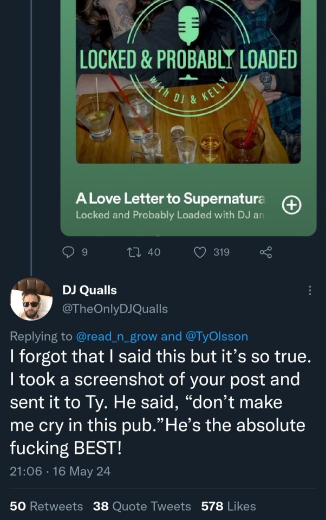Add episode with the plus circle icon
Image resolution: width=326 pixels, height=520 pixels.
pos(292,205)
